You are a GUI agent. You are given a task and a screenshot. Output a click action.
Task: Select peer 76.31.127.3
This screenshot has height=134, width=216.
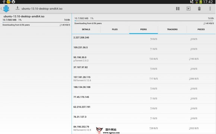click(143, 118)
